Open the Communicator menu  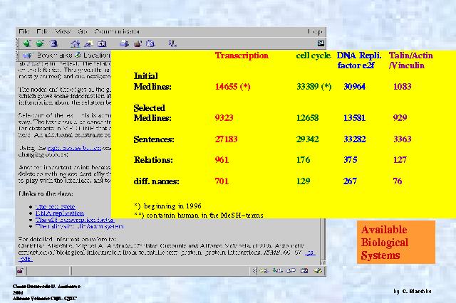tap(117, 31)
